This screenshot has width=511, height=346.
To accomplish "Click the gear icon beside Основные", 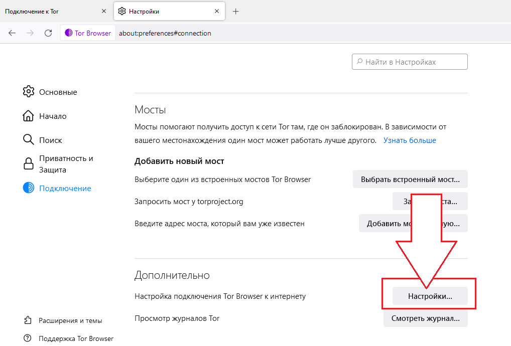I will (28, 92).
